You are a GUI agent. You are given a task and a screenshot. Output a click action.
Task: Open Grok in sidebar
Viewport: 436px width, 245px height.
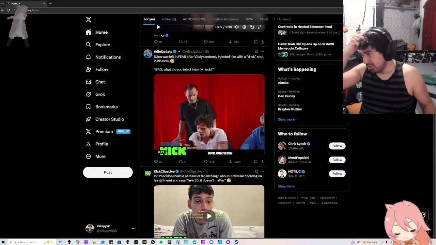[x=95, y=94]
